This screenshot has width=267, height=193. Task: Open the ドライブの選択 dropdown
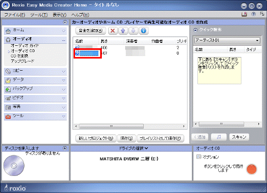point(133,148)
